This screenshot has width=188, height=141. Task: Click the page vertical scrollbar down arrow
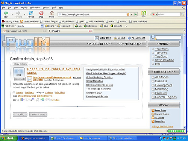[x=185, y=127]
